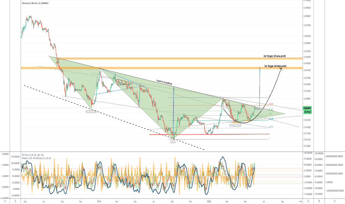The width and height of the screenshot is (345, 204).
Task: Click the 'Nov' label at the time axis's right end
Action: [x=301, y=201]
